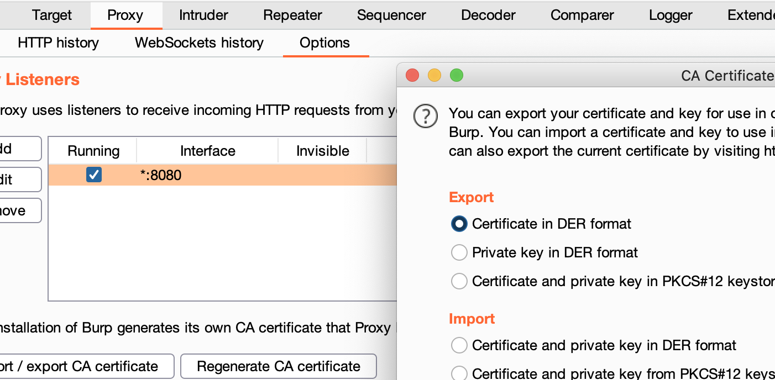Choose import from PKCS#12 keystore option
Image resolution: width=775 pixels, height=380 pixels.
coord(459,373)
